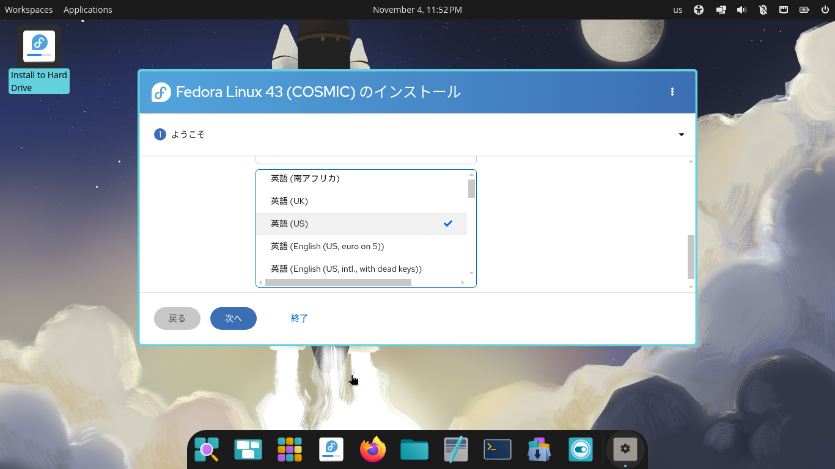Click the Fedora installer icon in the dock

point(331,450)
